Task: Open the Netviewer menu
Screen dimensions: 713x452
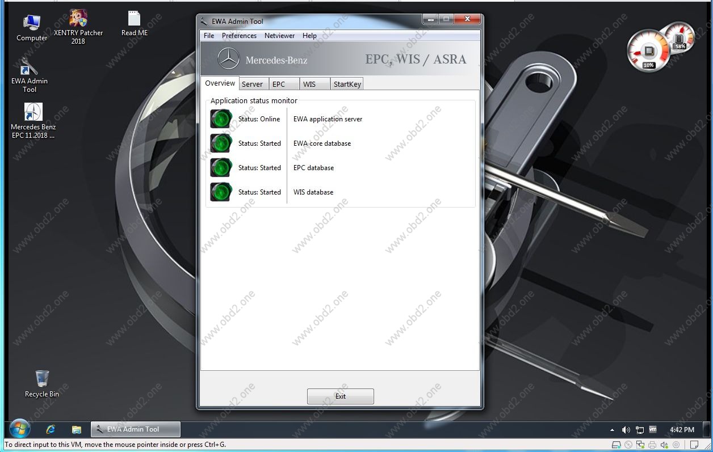Action: [279, 36]
